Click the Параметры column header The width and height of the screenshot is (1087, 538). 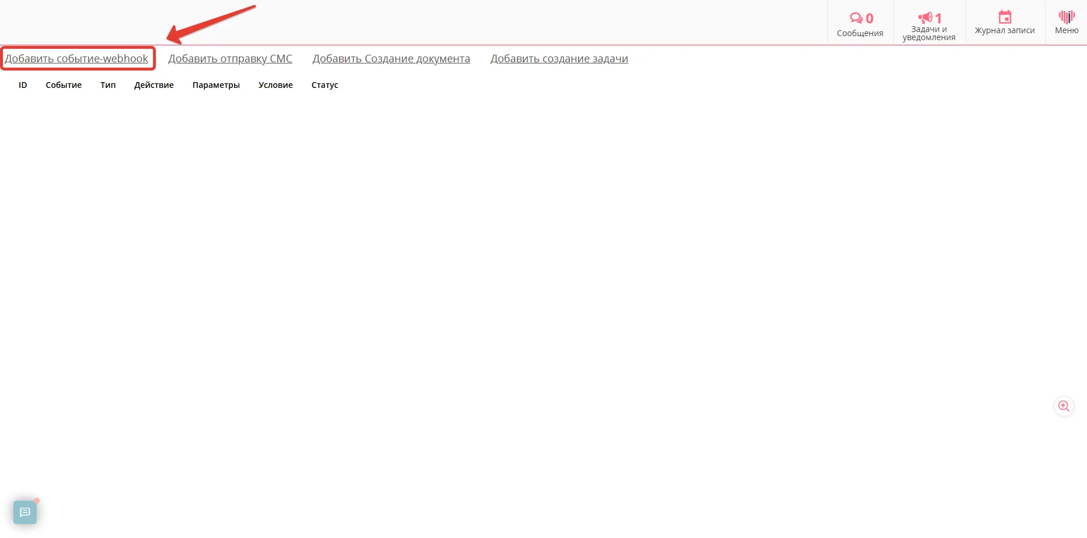click(x=216, y=85)
